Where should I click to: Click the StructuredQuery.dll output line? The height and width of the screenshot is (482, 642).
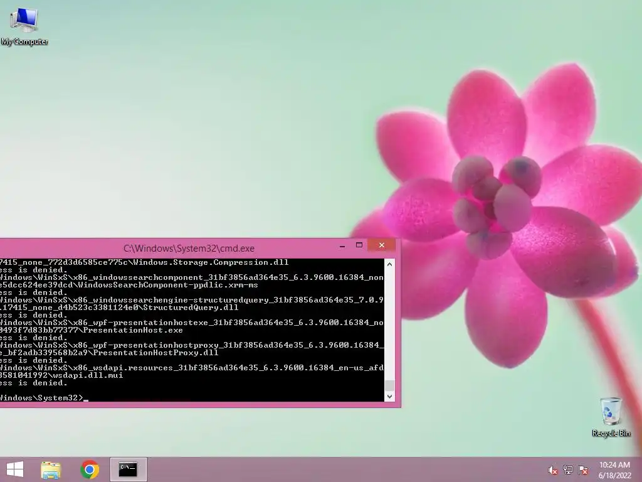pyautogui.click(x=119, y=308)
